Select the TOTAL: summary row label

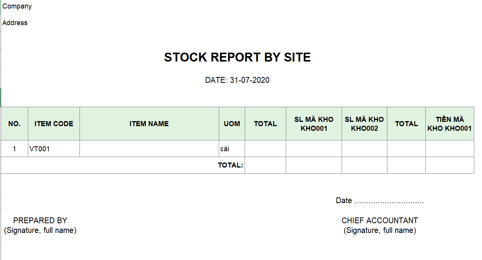pyautogui.click(x=230, y=165)
